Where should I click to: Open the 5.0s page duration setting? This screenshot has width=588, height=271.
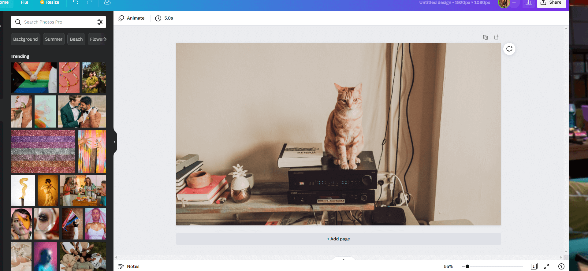(x=164, y=18)
